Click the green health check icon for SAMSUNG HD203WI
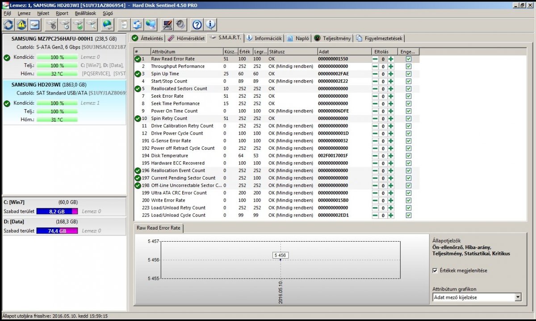The width and height of the screenshot is (536, 321). click(x=7, y=103)
